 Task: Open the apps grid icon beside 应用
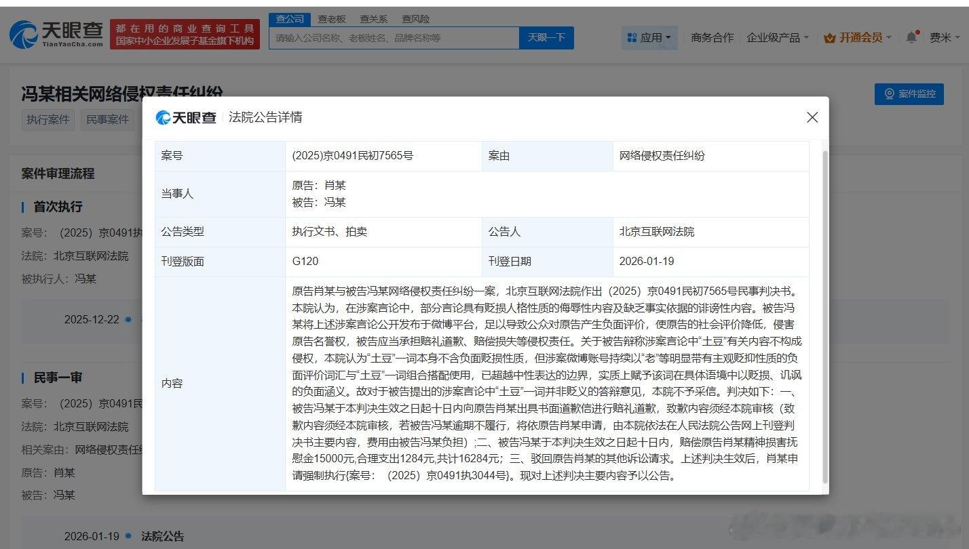pyautogui.click(x=632, y=37)
